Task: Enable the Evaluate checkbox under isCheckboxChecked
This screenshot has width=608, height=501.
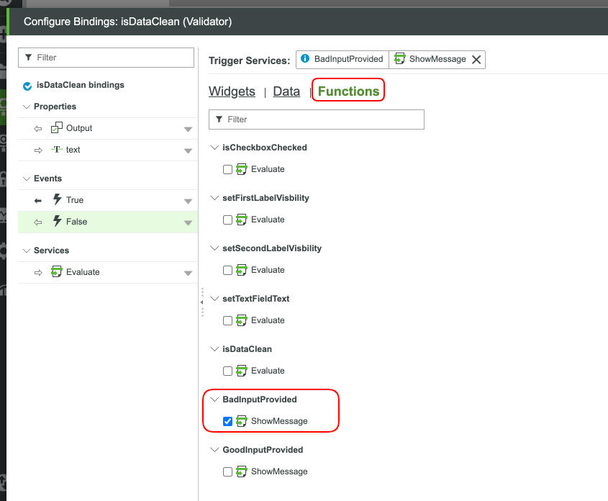Action: pyautogui.click(x=227, y=169)
